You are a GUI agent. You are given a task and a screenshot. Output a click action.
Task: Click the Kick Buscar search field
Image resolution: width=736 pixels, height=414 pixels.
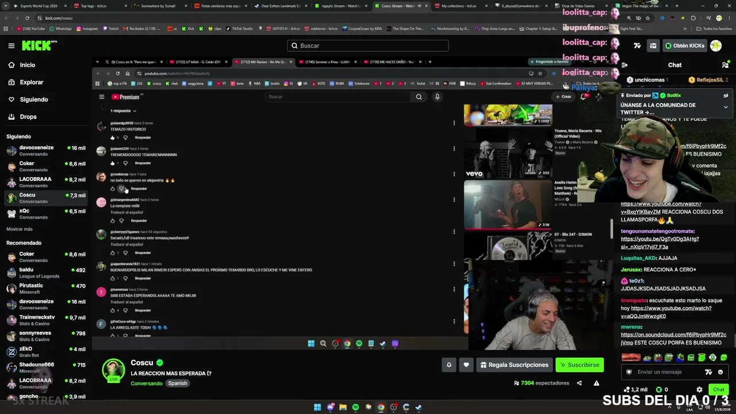[x=368, y=45]
